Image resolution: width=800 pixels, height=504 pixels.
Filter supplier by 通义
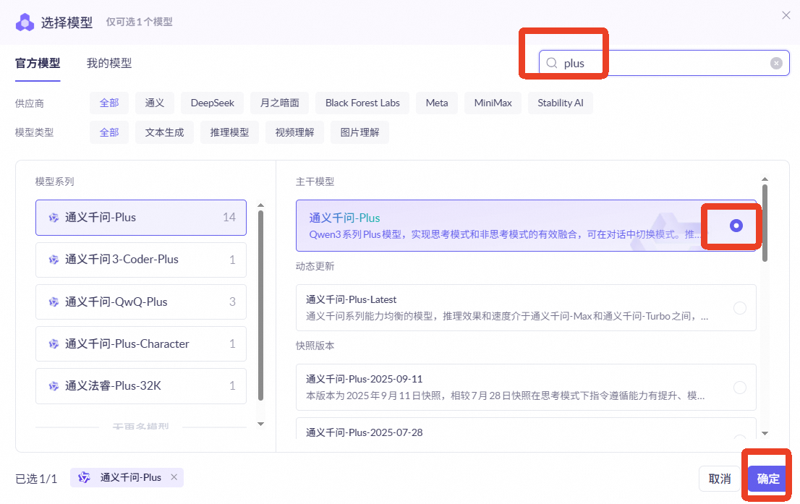[155, 103]
